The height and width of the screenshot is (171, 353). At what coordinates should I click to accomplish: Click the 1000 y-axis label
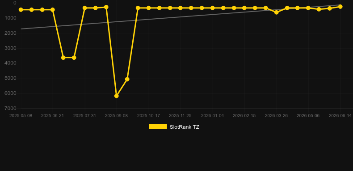click(x=10, y=18)
